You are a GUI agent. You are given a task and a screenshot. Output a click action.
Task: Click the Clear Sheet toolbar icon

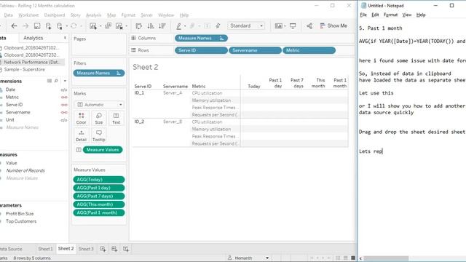(119, 26)
